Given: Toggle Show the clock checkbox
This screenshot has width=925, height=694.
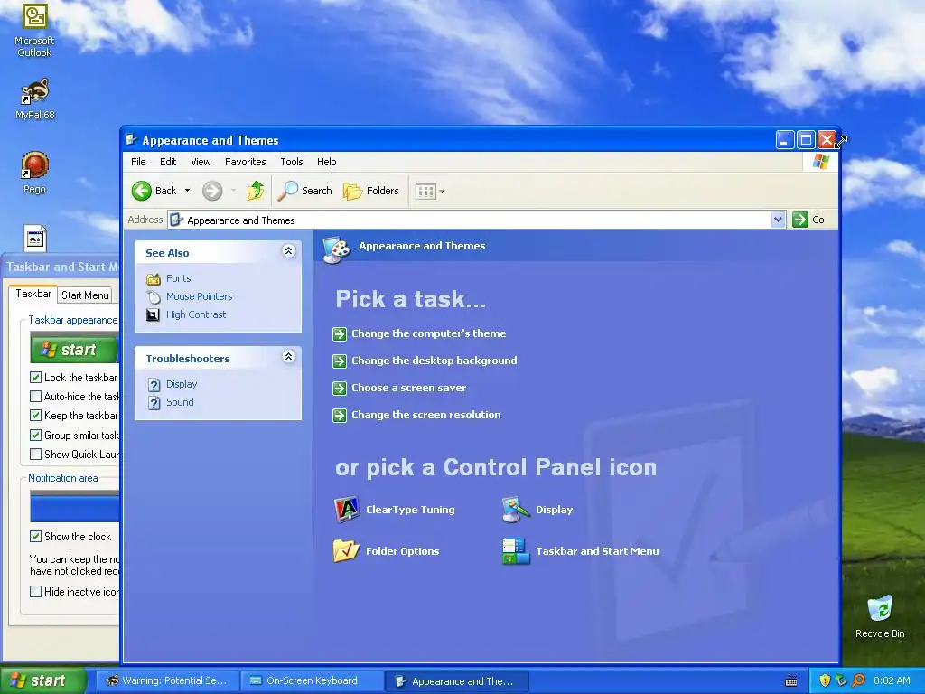Looking at the screenshot, I should point(35,537).
